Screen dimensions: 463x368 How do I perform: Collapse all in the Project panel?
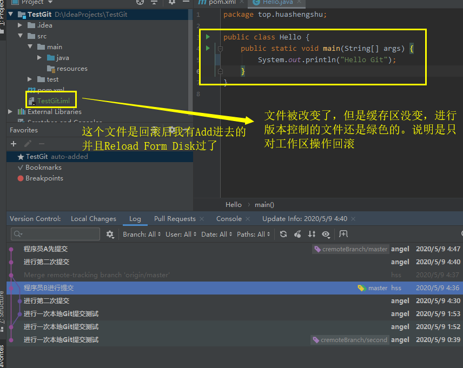click(154, 2)
